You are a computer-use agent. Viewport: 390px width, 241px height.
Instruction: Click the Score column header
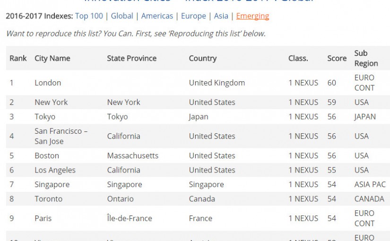point(337,59)
